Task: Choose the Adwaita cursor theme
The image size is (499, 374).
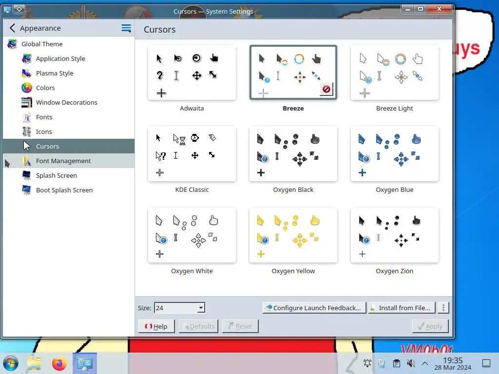Action: pos(192,73)
